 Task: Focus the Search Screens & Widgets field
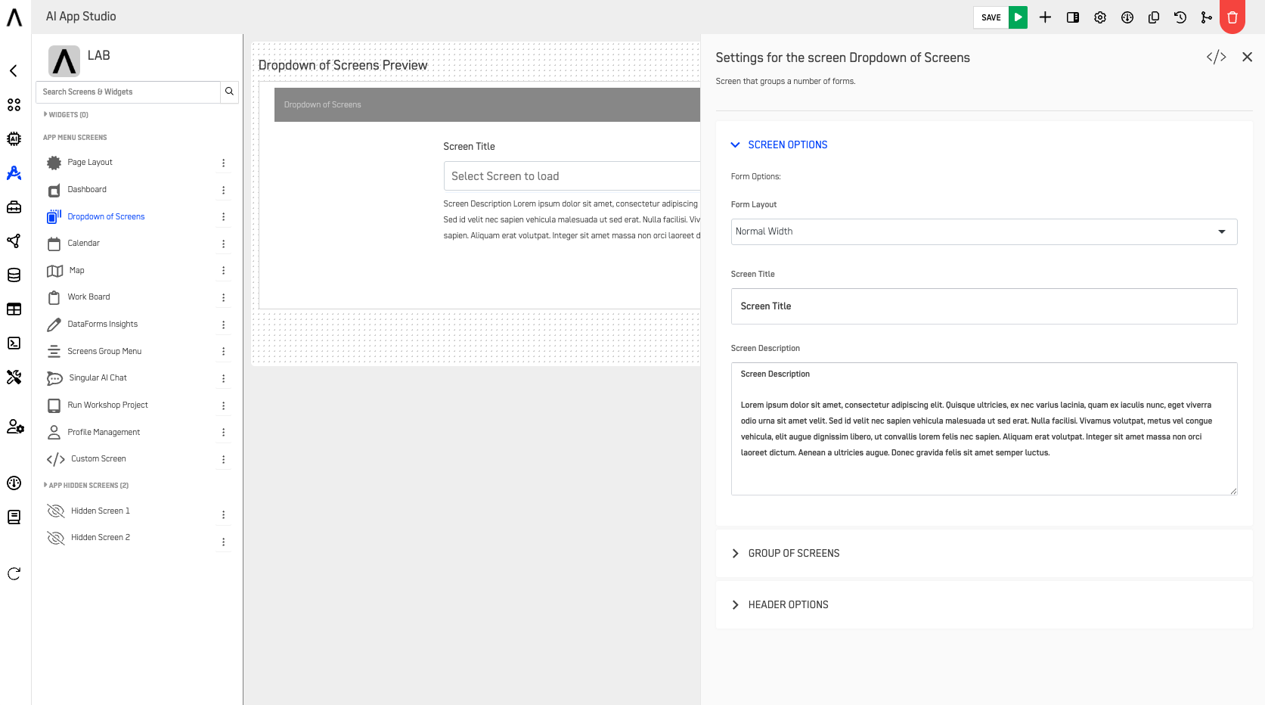coord(128,92)
